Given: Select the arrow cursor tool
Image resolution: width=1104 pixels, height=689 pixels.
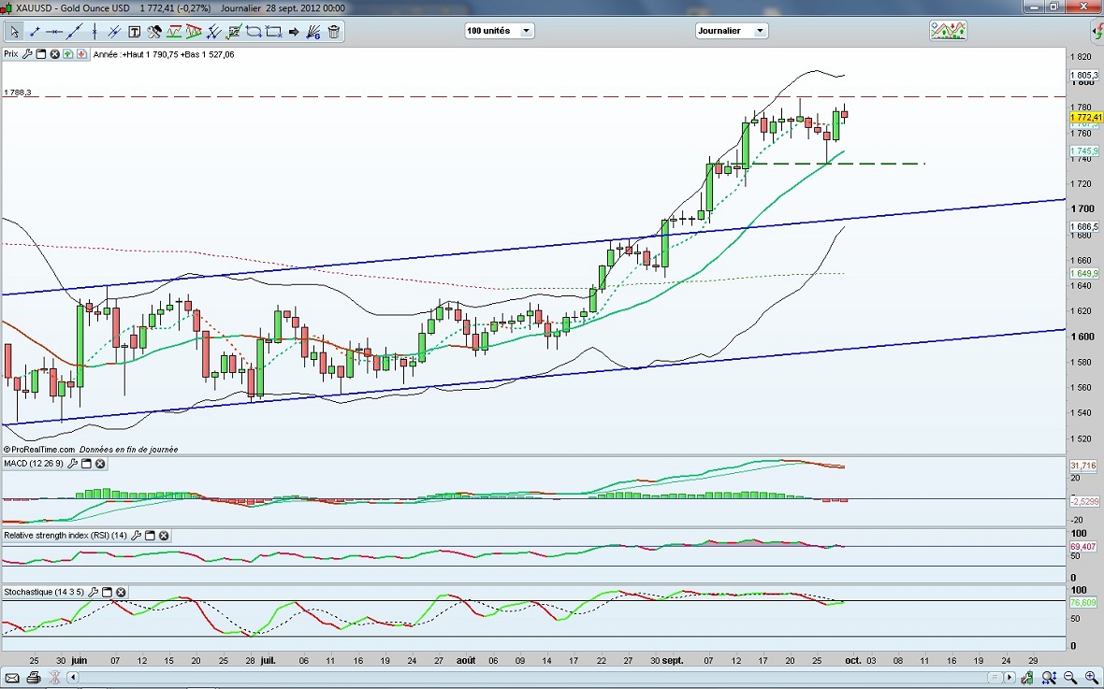Looking at the screenshot, I should click(x=14, y=32).
